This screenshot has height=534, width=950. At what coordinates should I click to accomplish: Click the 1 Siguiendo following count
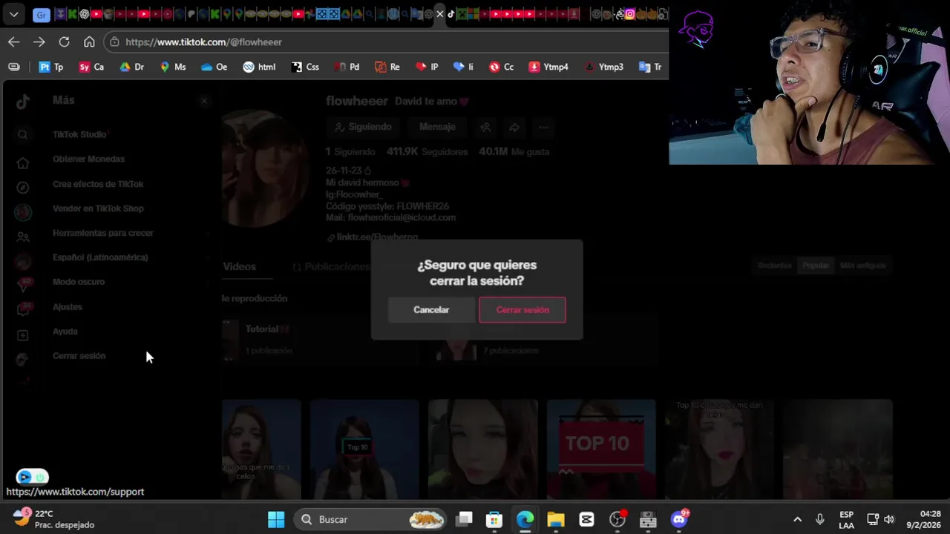[350, 151]
